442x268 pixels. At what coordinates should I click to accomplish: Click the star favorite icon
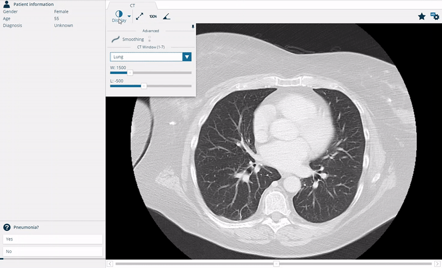coord(422,17)
